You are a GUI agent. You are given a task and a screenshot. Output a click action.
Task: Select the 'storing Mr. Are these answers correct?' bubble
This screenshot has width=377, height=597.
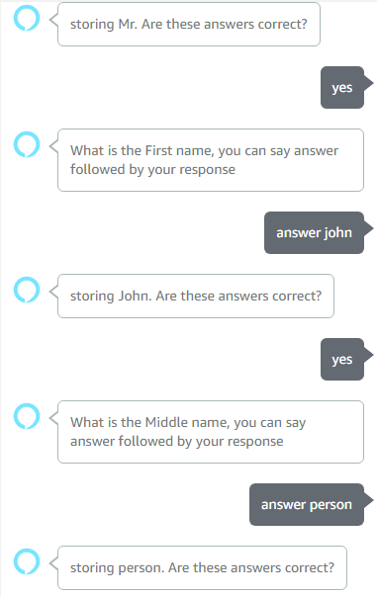click(189, 25)
